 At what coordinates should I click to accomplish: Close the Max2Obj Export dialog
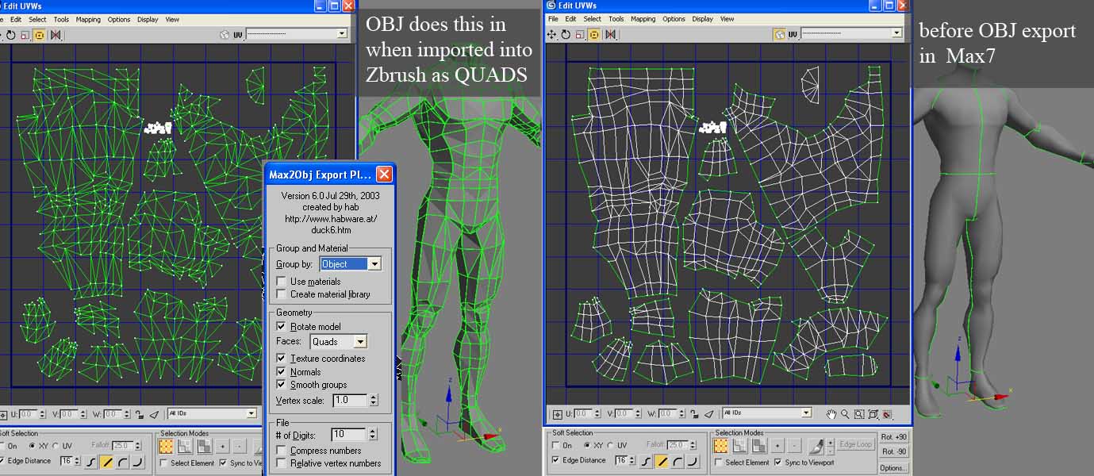click(x=384, y=174)
